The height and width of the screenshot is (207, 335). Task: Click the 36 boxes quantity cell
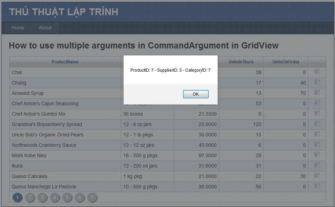(x=148, y=114)
